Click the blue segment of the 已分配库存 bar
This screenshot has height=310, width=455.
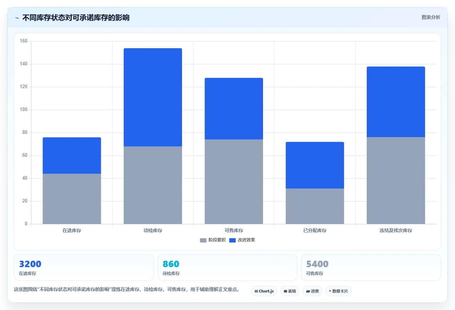coord(315,165)
